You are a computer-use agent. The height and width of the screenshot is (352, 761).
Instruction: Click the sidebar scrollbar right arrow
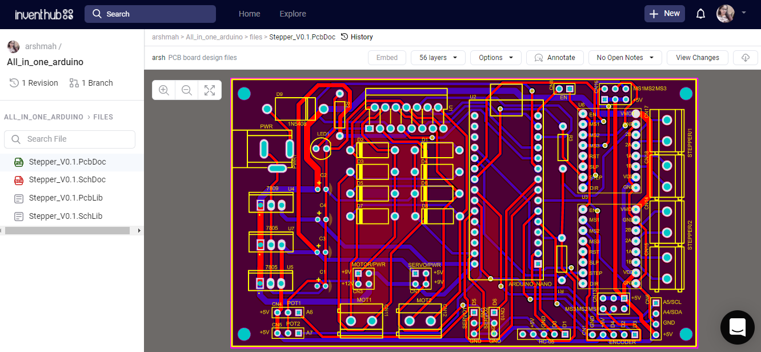139,230
